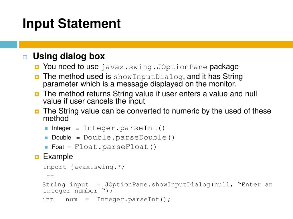Click the orange bullet before The String value

click(x=37, y=111)
